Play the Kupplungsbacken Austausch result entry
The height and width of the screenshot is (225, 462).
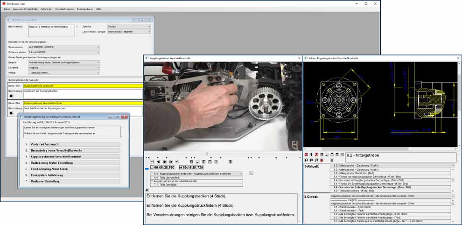pyautogui.click(x=11, y=96)
